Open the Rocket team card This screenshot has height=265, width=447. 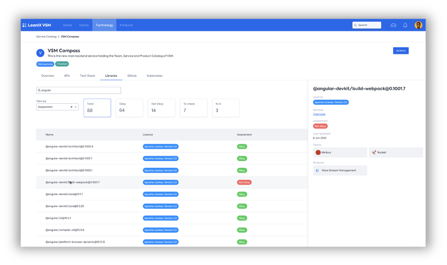(396, 153)
